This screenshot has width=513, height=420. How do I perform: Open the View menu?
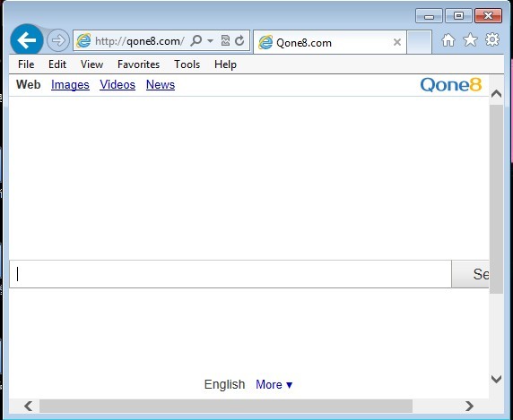tap(92, 64)
